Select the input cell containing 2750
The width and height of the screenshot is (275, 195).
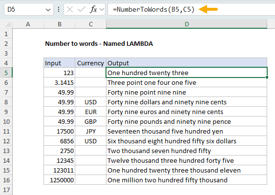tap(60, 151)
